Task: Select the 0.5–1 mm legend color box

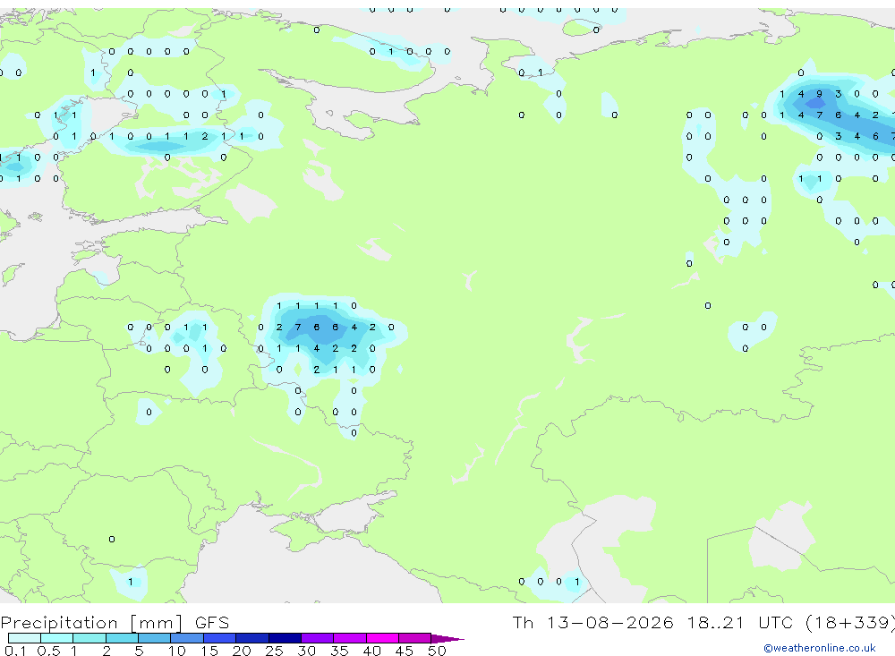Action: point(57,638)
